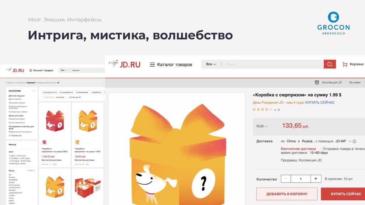Viewport: 365px width, 205px height.
Task: Click the КУПИТЬ СЕЙЧАС red button
Action: pos(343,194)
